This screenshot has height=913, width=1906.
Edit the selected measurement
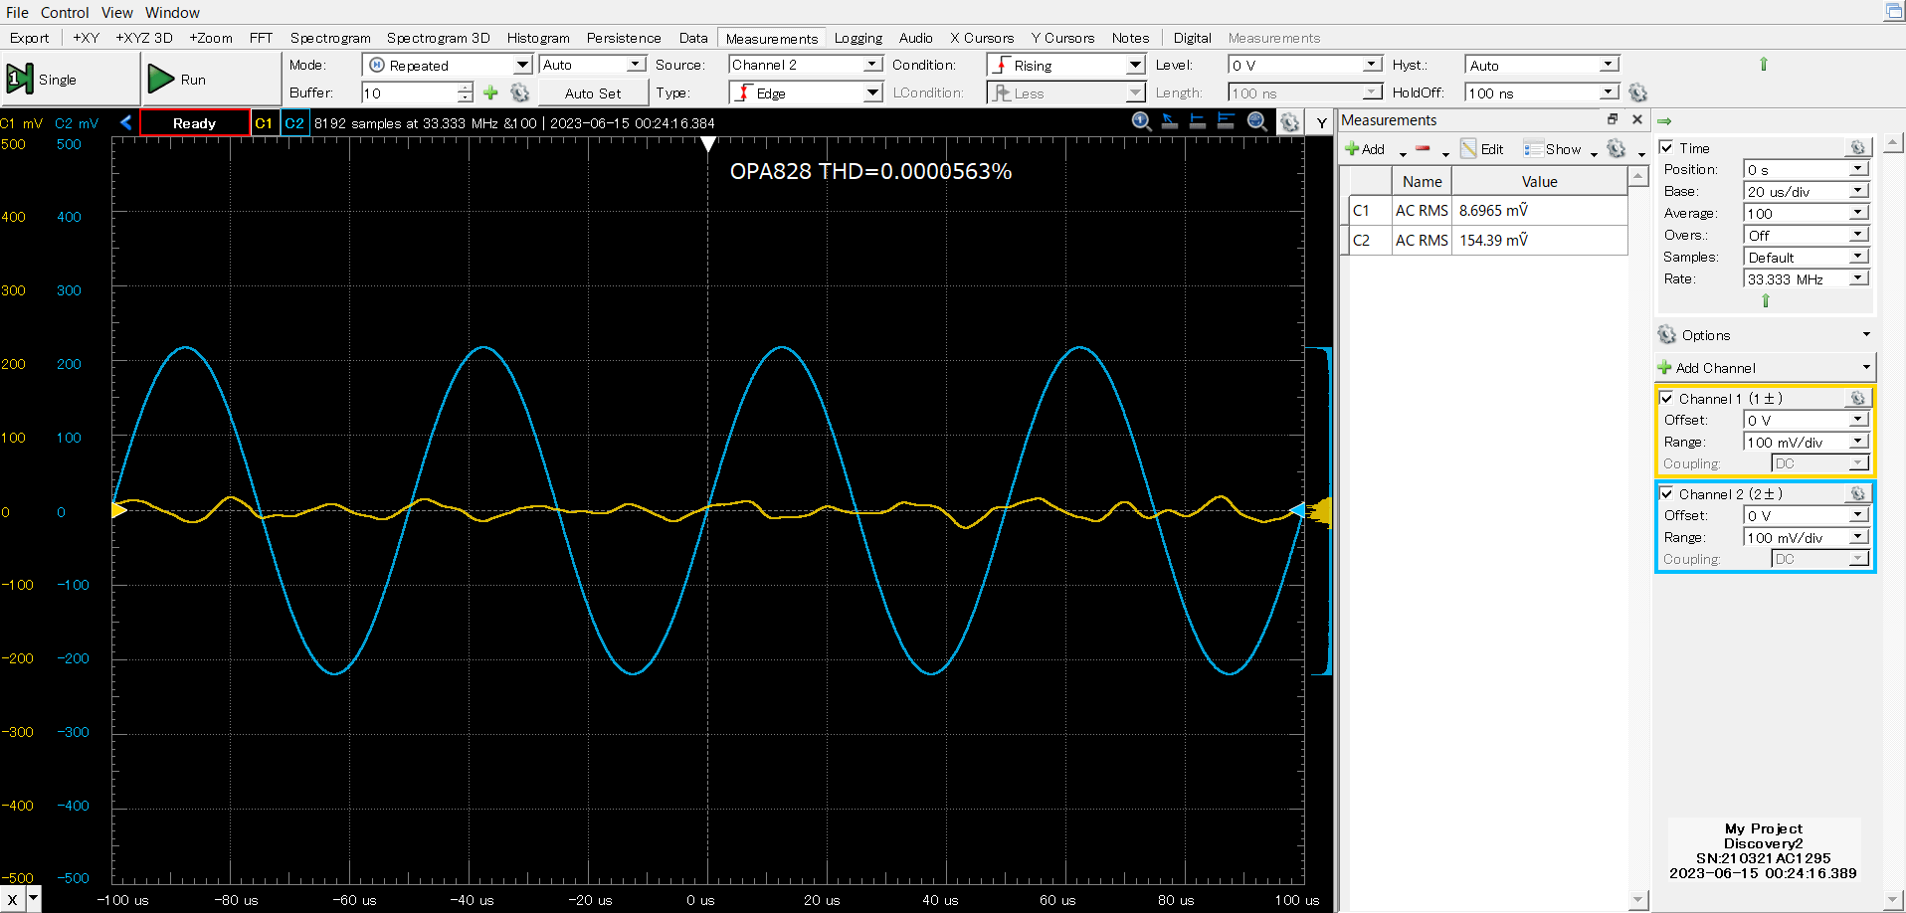(1482, 149)
